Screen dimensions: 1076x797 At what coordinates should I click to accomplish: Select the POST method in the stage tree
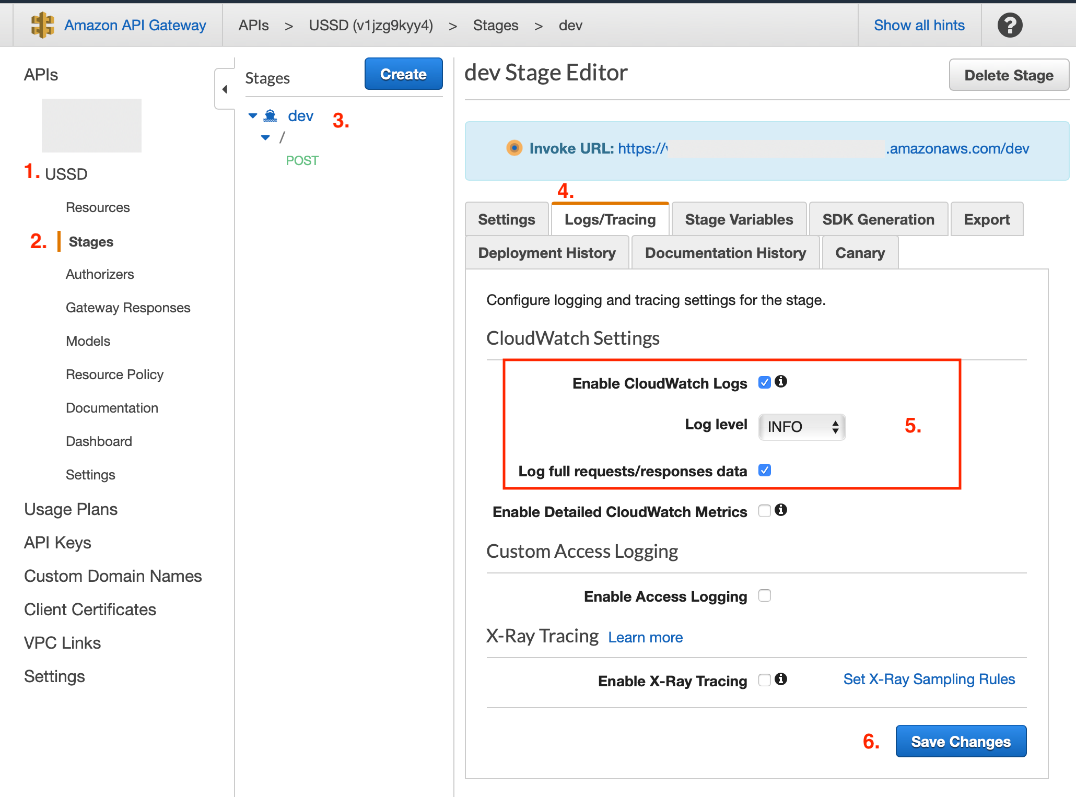(302, 160)
